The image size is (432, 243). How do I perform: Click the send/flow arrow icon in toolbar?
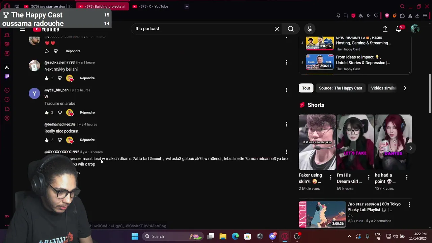click(x=368, y=16)
